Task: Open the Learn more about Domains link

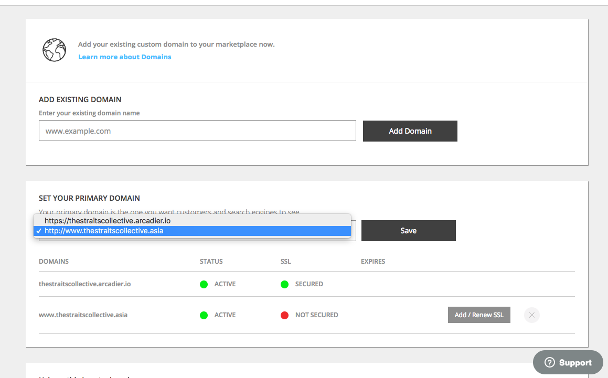Action: pos(124,57)
